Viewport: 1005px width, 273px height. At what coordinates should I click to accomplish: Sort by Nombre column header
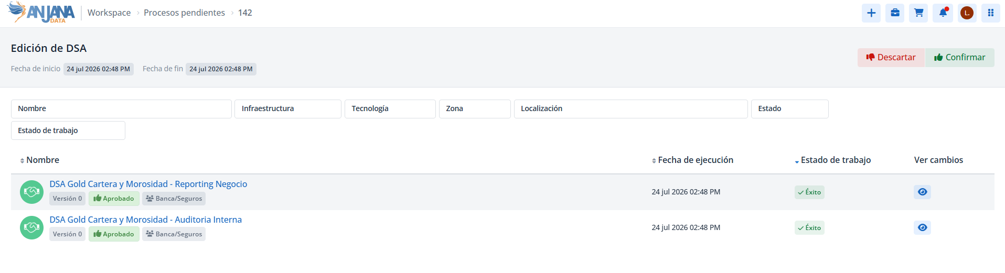[40, 160]
